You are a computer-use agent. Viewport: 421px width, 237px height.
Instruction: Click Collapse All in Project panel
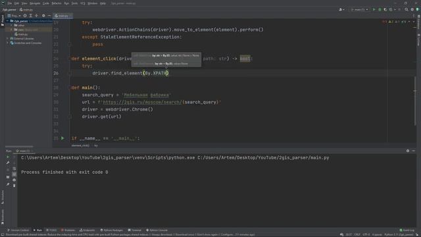point(37,16)
